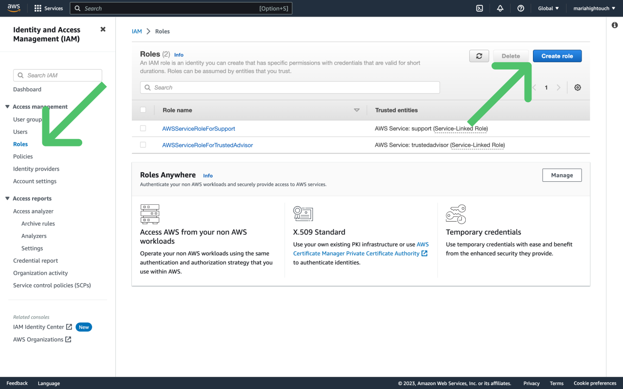Open Users in the sidebar
The width and height of the screenshot is (623, 389).
[x=20, y=132]
